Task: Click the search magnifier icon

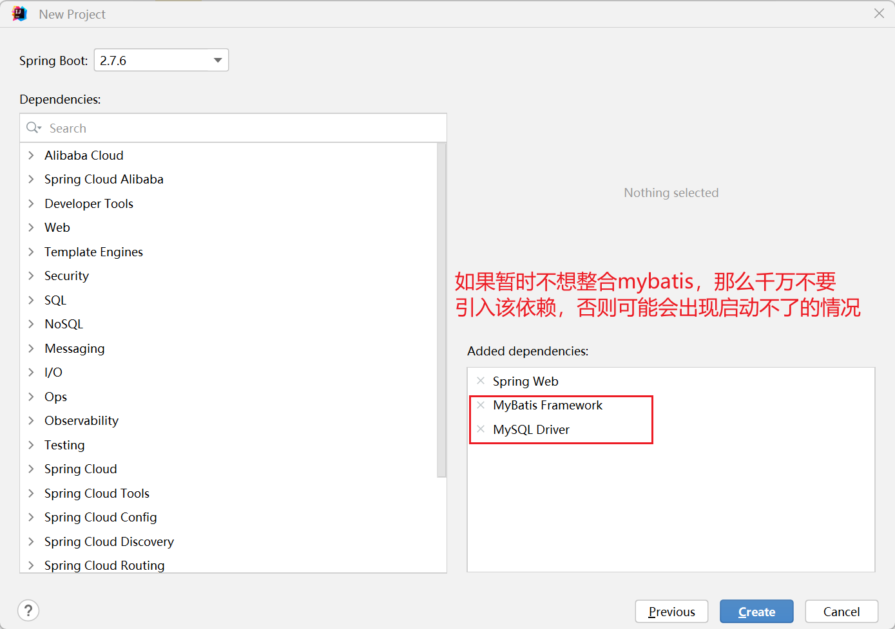Action: pyautogui.click(x=33, y=127)
